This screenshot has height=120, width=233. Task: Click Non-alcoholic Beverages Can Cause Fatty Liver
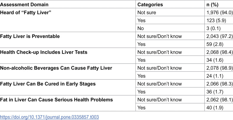tap(56, 68)
